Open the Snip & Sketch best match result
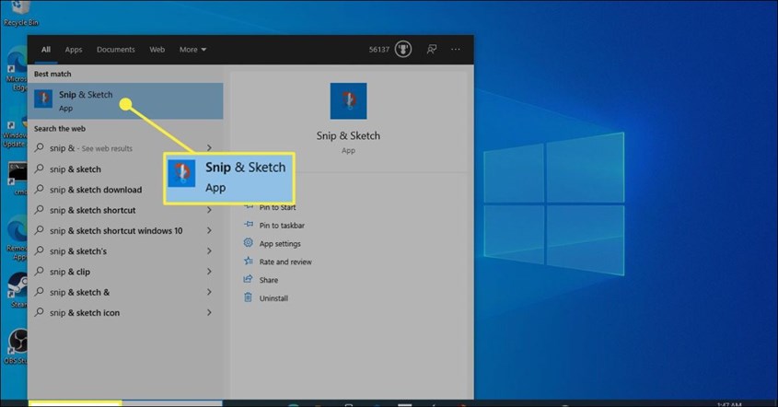This screenshot has width=778, height=407. click(125, 100)
